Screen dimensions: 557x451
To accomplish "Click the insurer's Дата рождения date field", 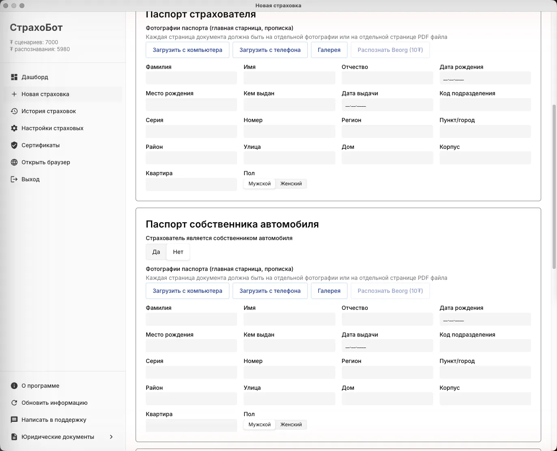I will [x=485, y=78].
